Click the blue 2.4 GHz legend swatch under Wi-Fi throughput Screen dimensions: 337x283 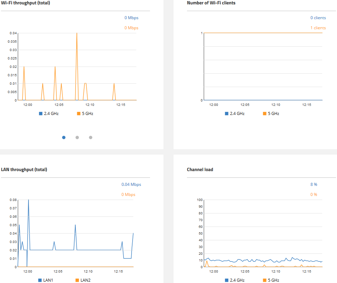[x=41, y=114]
